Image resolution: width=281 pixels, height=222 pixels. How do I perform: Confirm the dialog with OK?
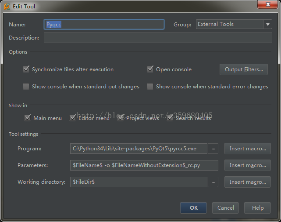[194, 208]
